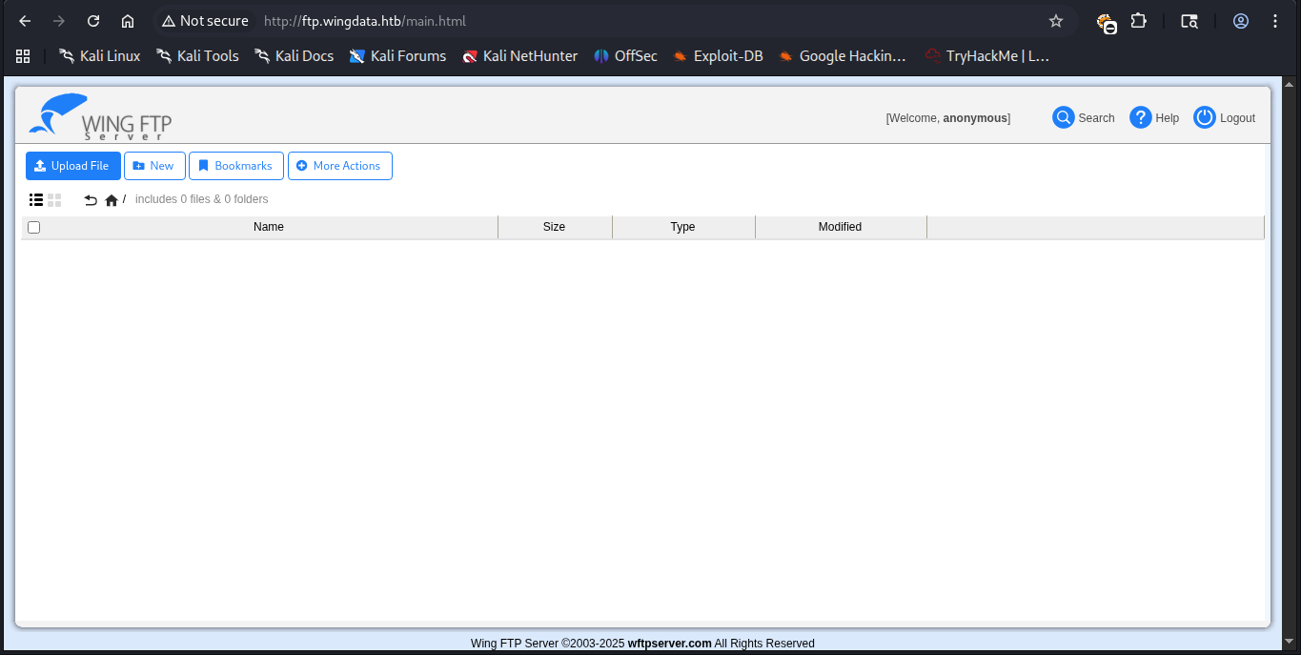Viewport: 1301px width, 655px height.
Task: Go to browser home page icon
Action: click(128, 21)
